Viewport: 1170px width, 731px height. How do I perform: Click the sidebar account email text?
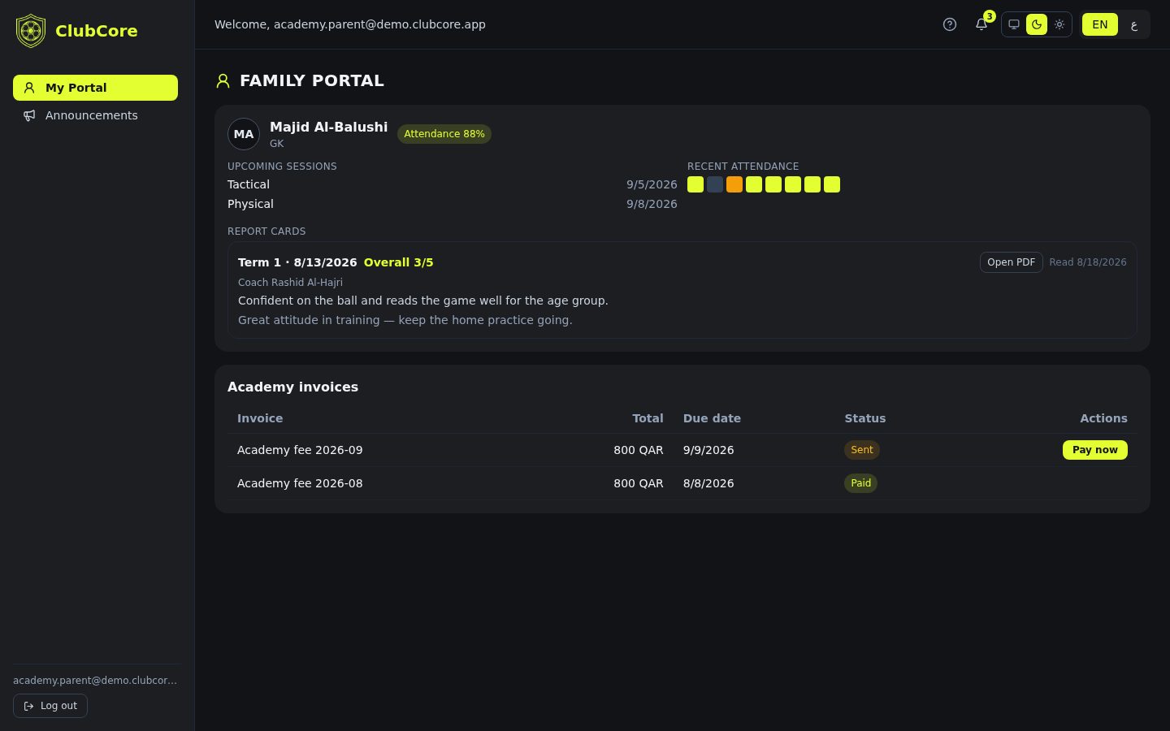coord(95,681)
